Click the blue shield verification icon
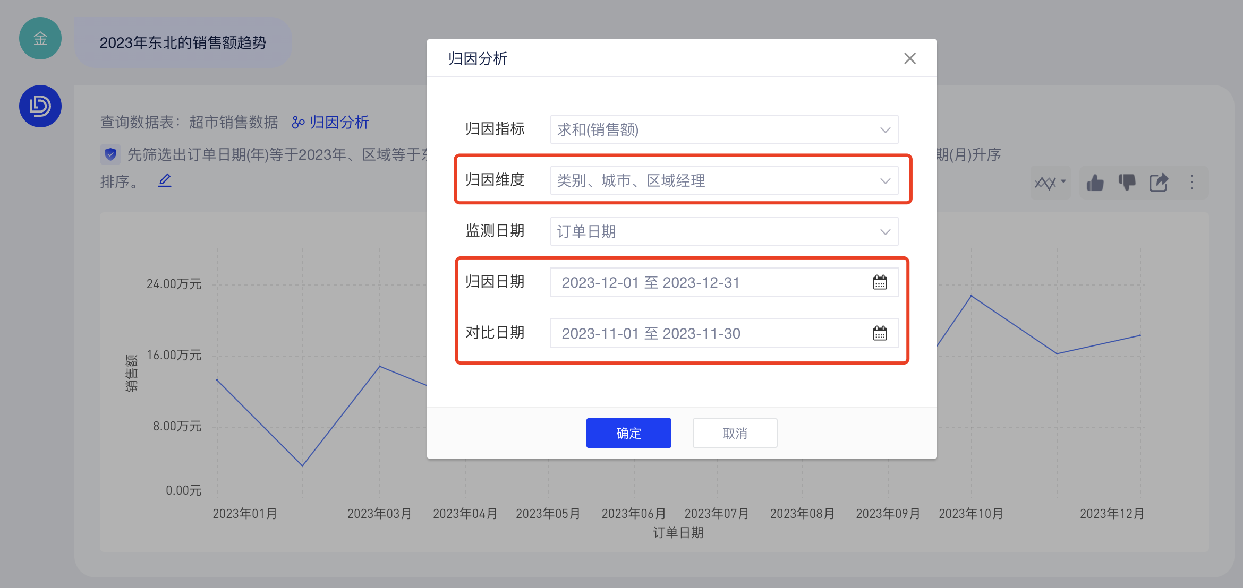 (x=110, y=154)
